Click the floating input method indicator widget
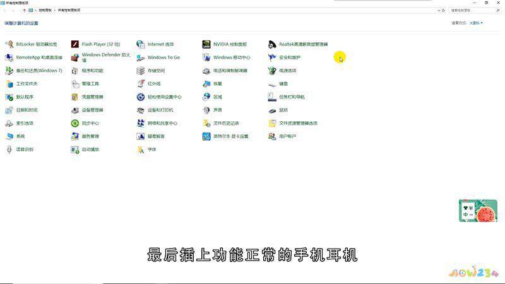Image resolution: width=505 pixels, height=284 pixels. pos(478,211)
